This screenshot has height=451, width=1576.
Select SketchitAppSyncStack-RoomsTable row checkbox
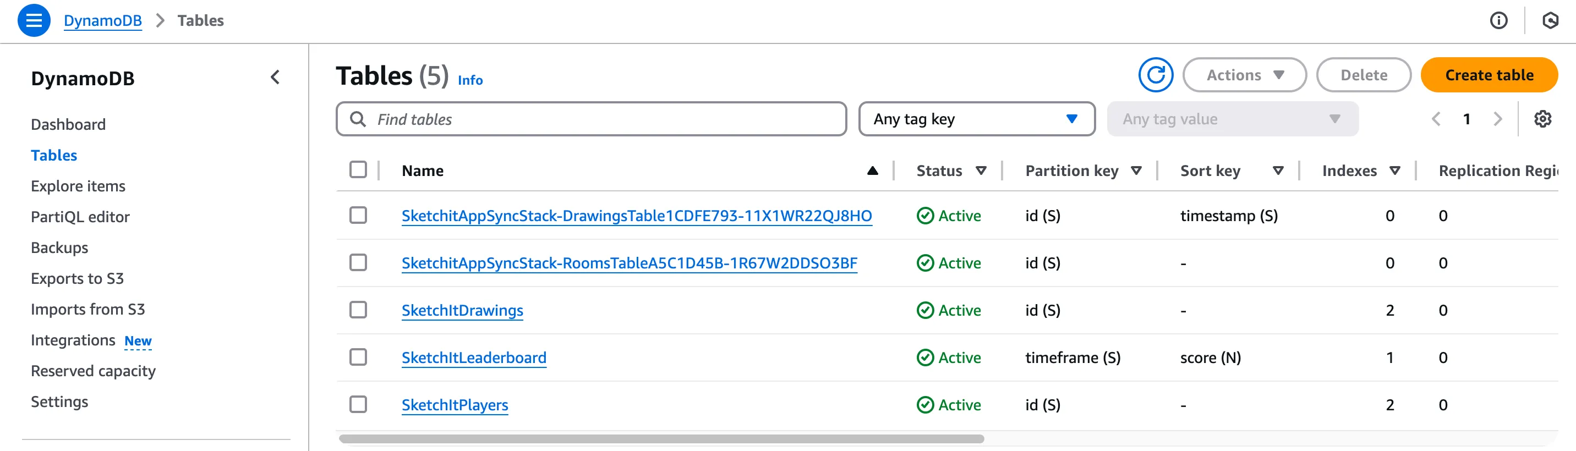pos(358,263)
